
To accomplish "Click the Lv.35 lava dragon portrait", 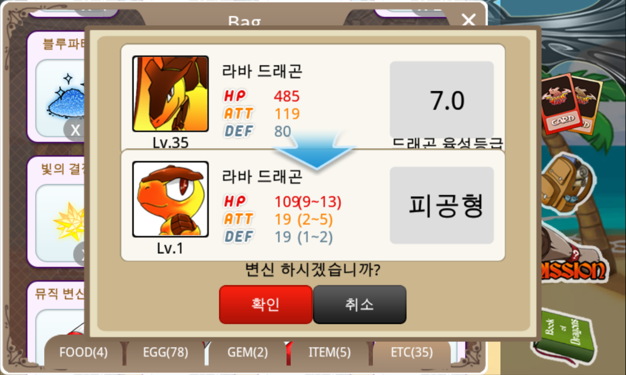I will [x=170, y=94].
